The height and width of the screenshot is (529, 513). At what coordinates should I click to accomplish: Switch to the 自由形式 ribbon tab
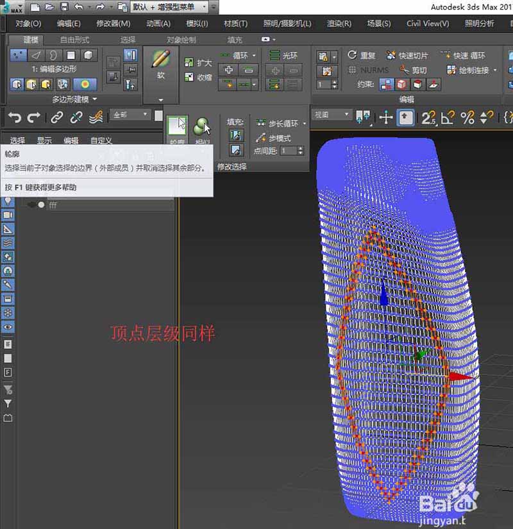75,40
